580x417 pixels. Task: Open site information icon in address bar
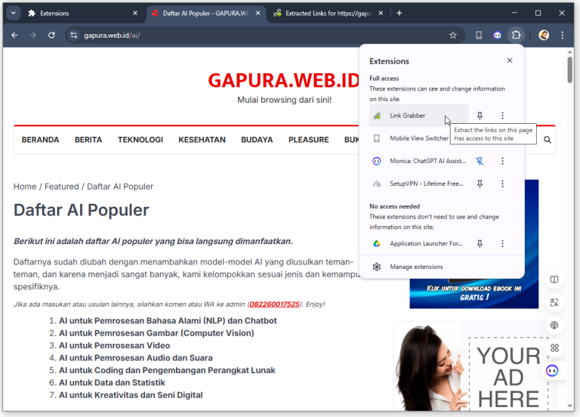tap(73, 36)
